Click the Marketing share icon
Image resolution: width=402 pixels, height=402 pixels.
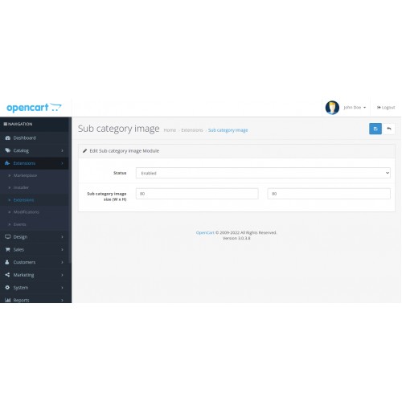(x=7, y=275)
